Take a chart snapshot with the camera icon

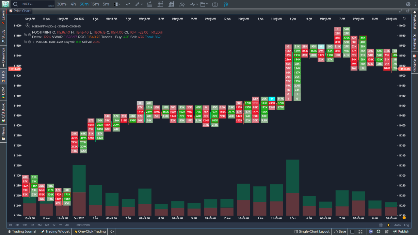[215, 4]
